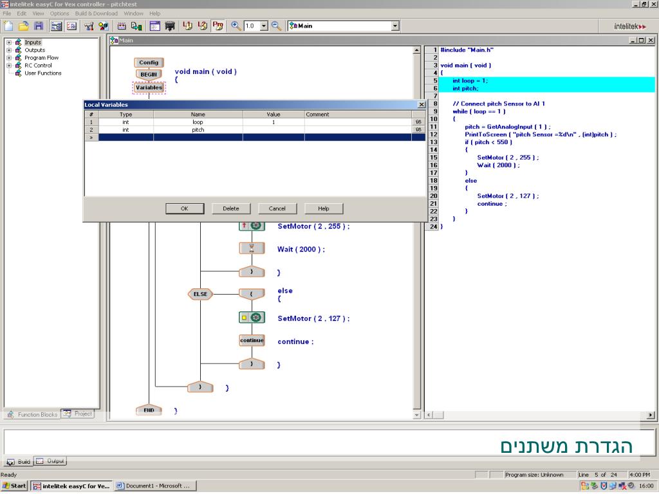Viewport: 659px width, 494px height.
Task: Open the zoom level 1.0 dropdown
Action: pyautogui.click(x=264, y=26)
